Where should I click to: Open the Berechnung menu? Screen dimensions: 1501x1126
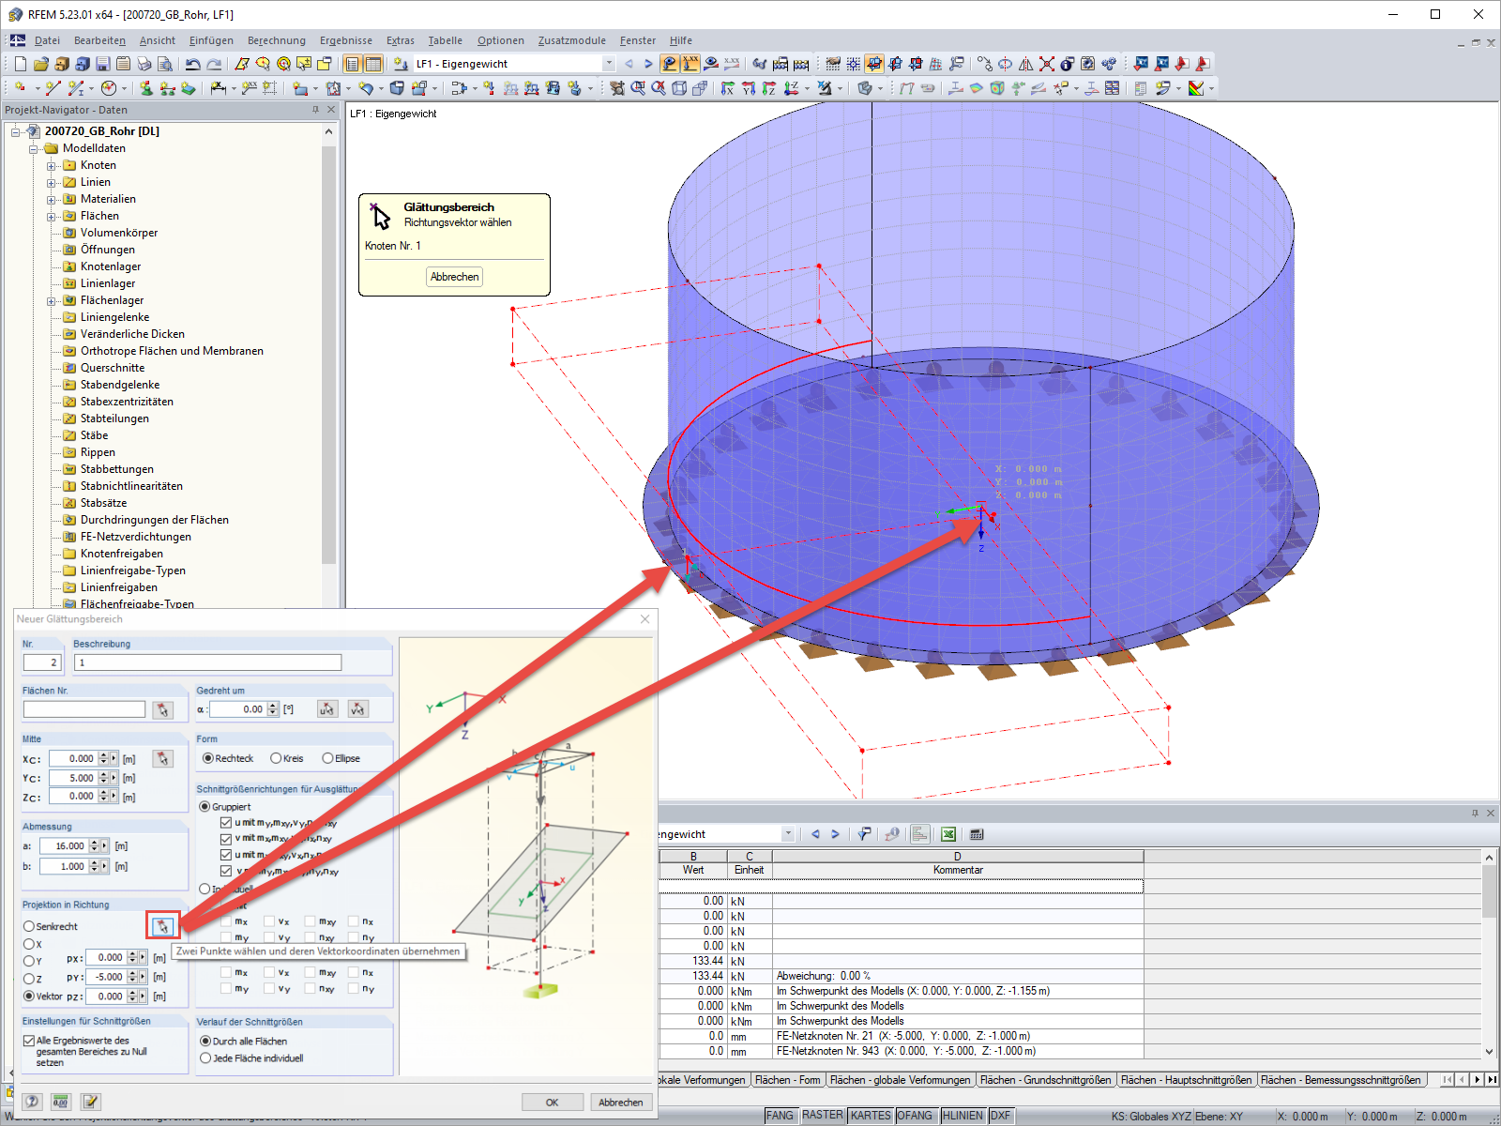point(277,40)
